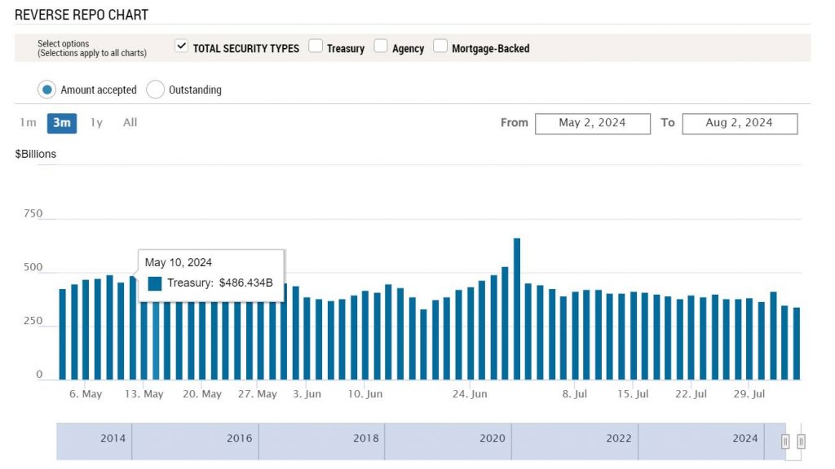Check the Agency checkbox
Screen dimensions: 835x469
tap(381, 46)
